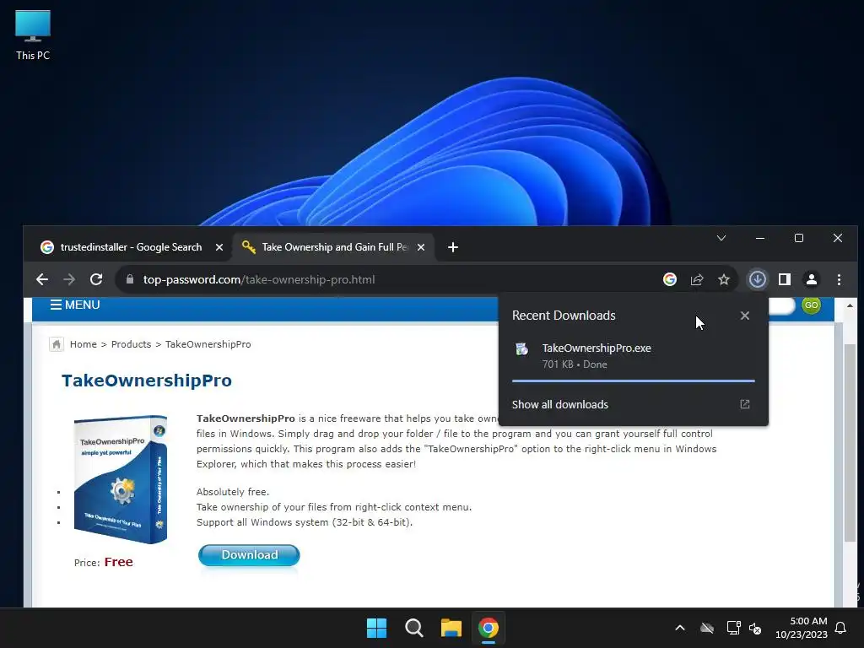This screenshot has width=864, height=648.
Task: Click the webpage vertical scrollbar thumb
Action: (x=850, y=442)
